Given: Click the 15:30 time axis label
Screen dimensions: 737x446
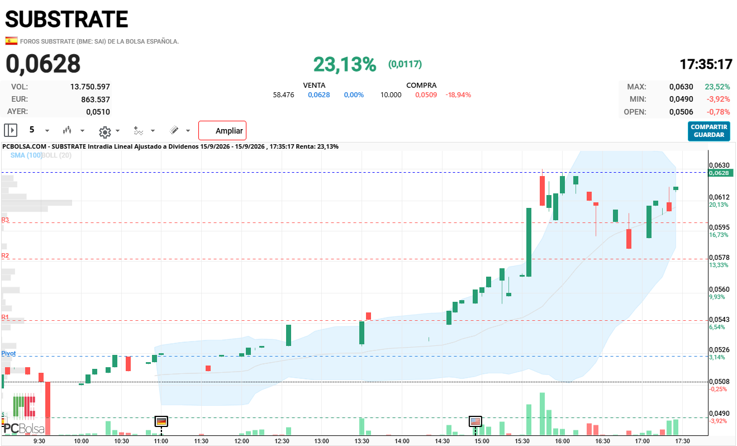Looking at the screenshot, I should [522, 440].
